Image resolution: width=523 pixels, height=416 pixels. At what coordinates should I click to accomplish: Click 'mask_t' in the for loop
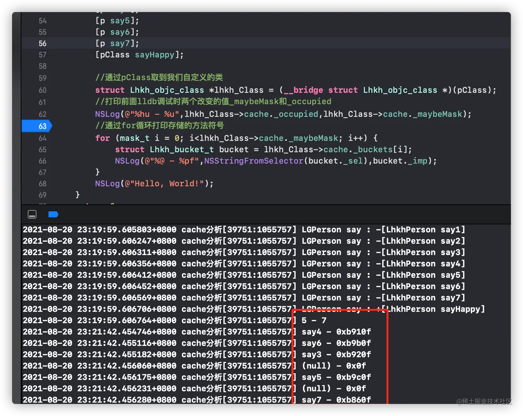pos(135,138)
